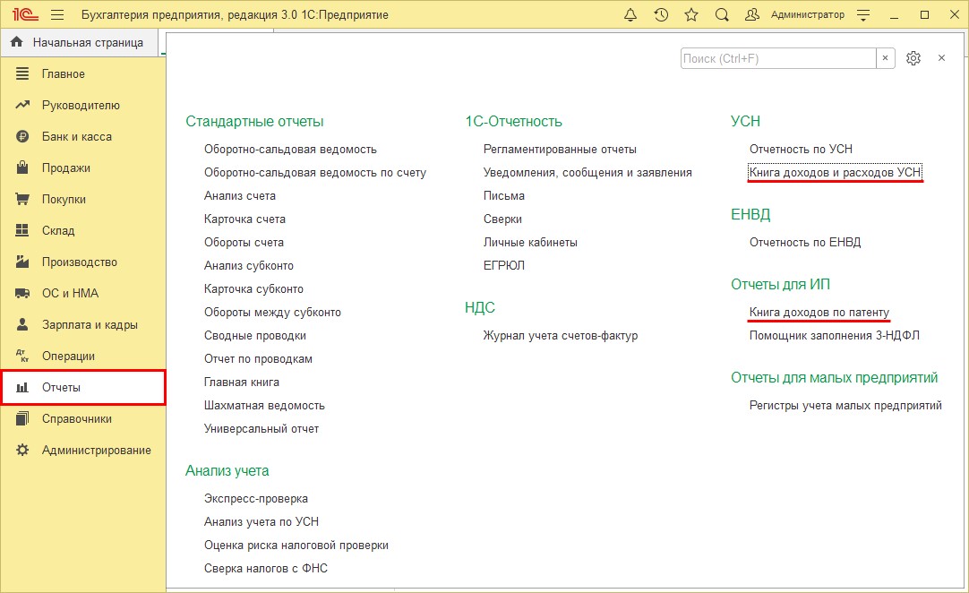Open the reports menu settings gear

(x=913, y=58)
